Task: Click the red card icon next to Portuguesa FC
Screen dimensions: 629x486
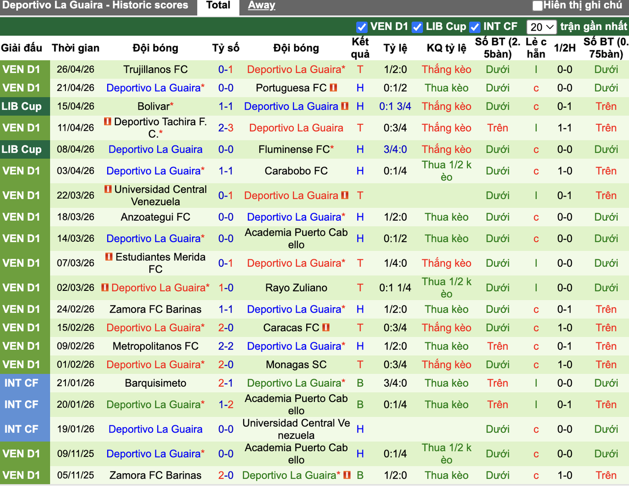Action: 334,88
